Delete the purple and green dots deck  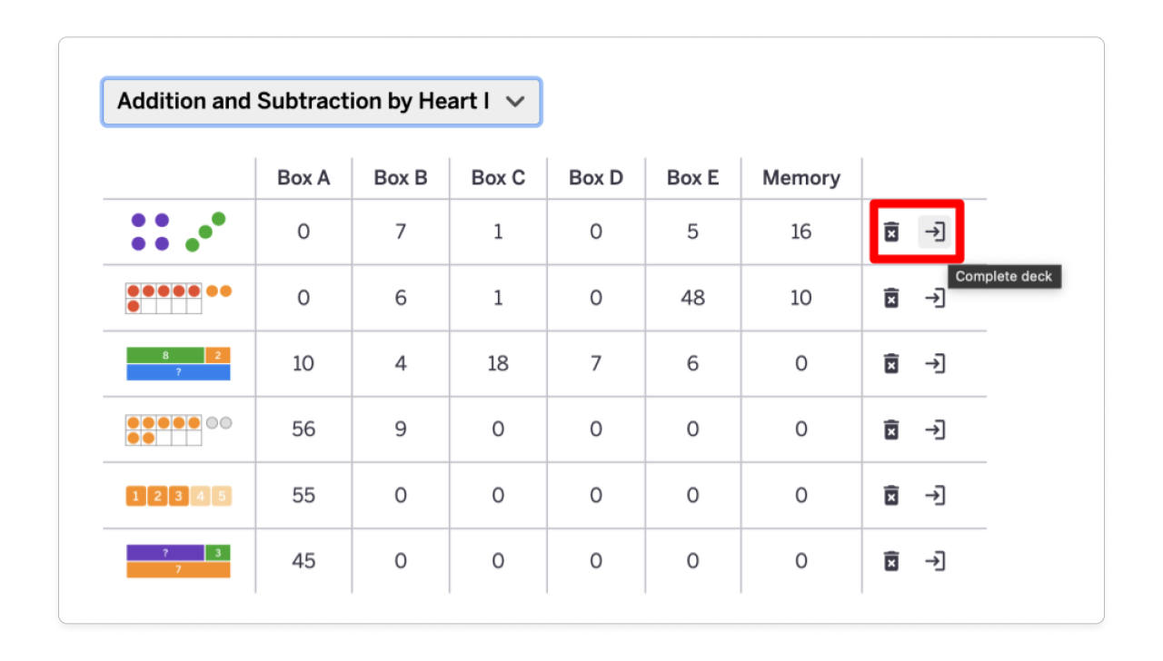pos(891,232)
